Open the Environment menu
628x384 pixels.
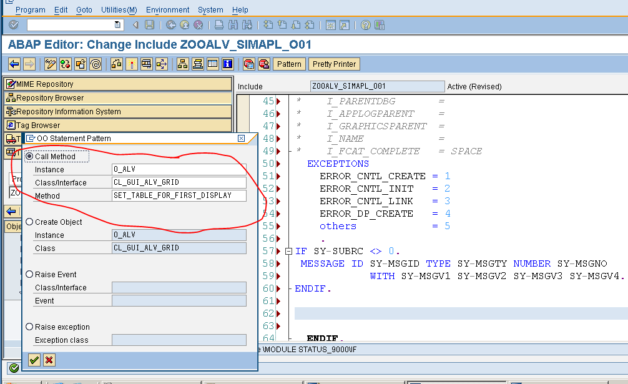pyautogui.click(x=167, y=9)
